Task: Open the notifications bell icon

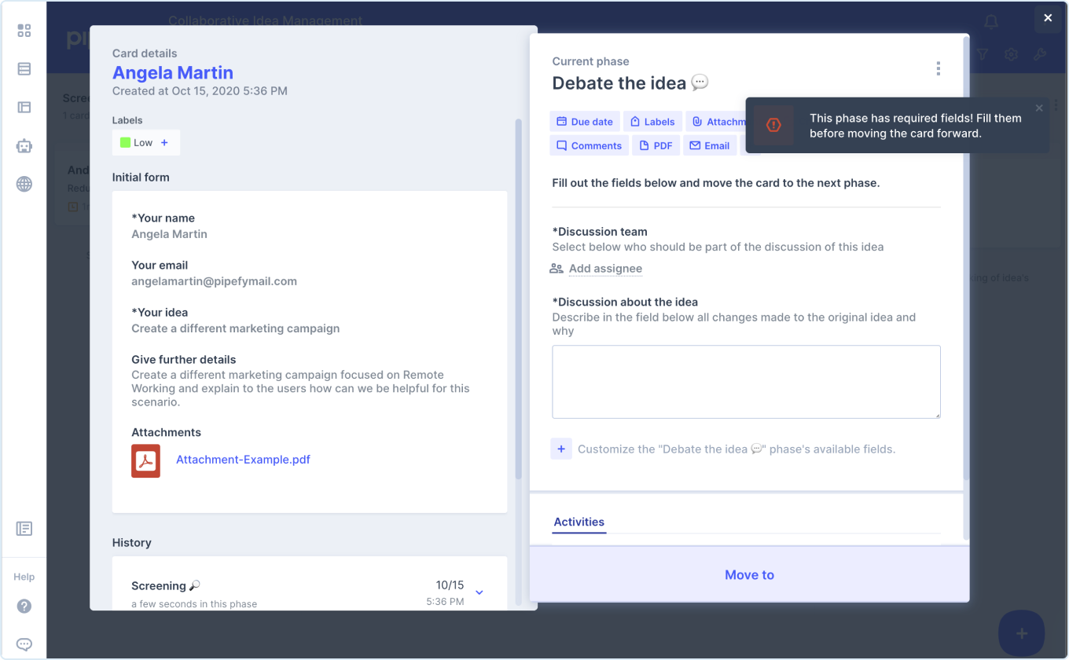Action: point(990,21)
